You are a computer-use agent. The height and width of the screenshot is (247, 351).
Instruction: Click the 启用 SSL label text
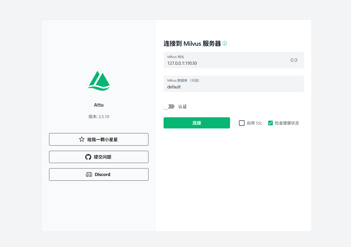pyautogui.click(x=254, y=123)
